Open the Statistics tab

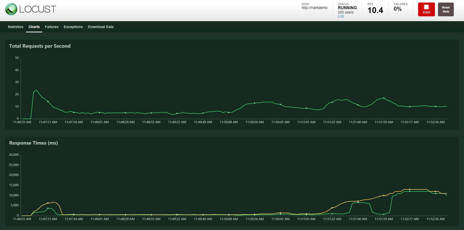point(16,27)
